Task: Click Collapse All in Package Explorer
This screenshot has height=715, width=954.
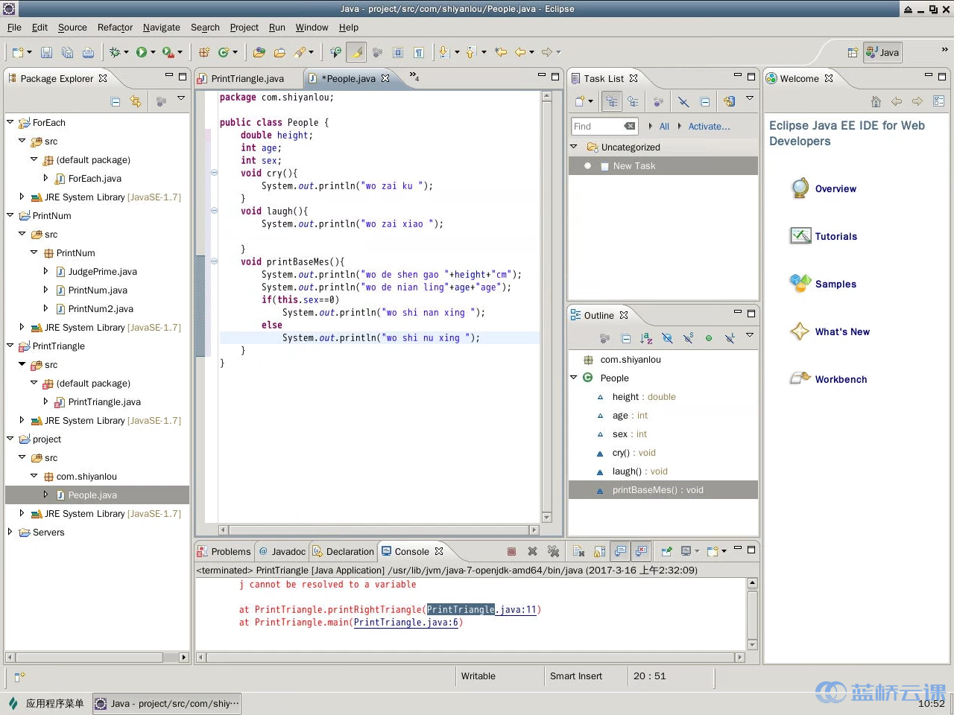Action: point(115,101)
